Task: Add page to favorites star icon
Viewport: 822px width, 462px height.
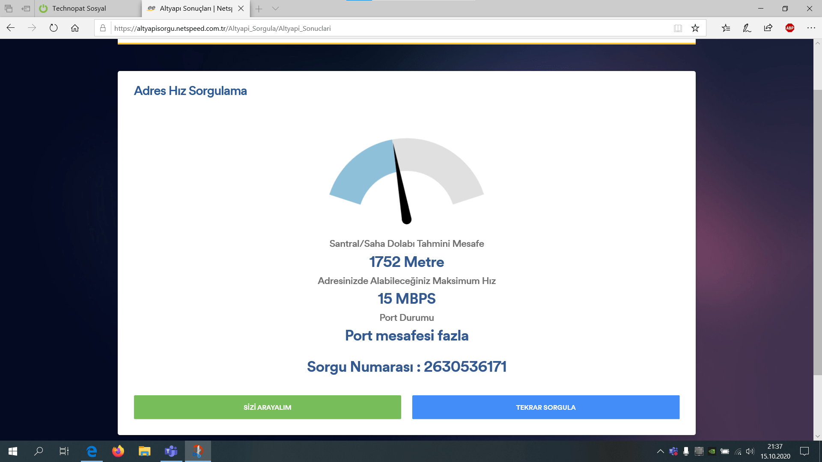Action: (695, 28)
